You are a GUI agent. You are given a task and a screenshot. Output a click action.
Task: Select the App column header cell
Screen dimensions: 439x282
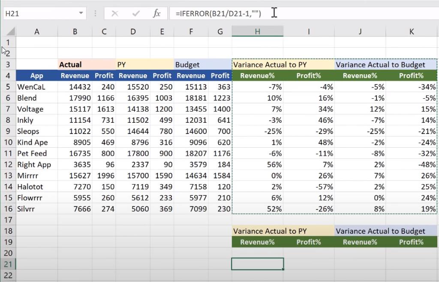(x=36, y=76)
